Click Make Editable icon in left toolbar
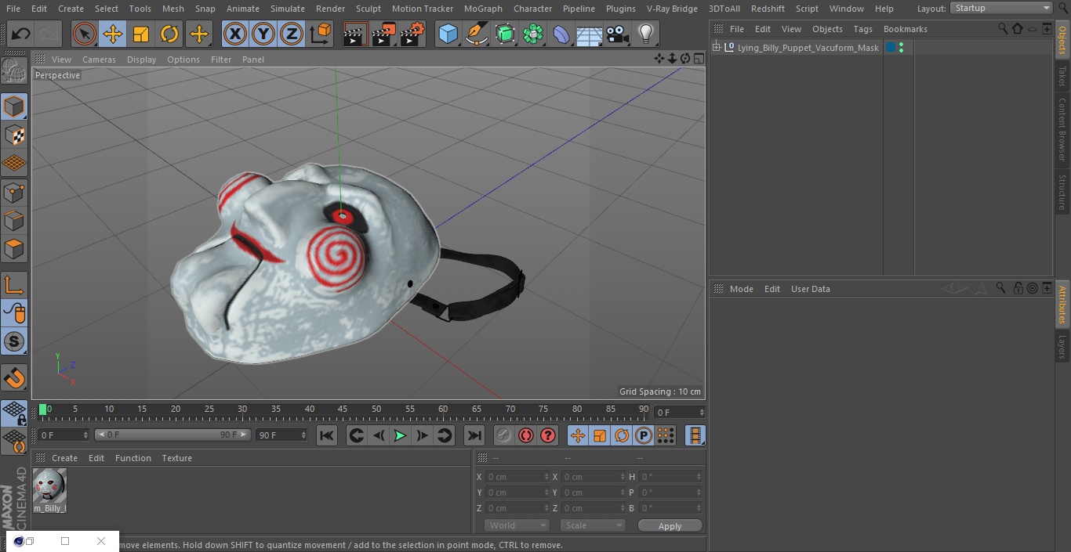This screenshot has width=1071, height=552. (x=14, y=71)
